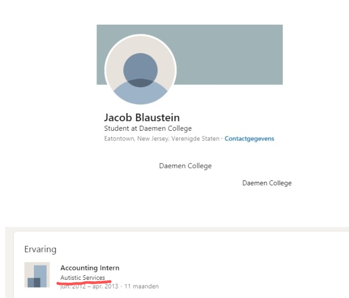Open the Contactgegevens link
The width and height of the screenshot is (349, 298).
coord(250,139)
